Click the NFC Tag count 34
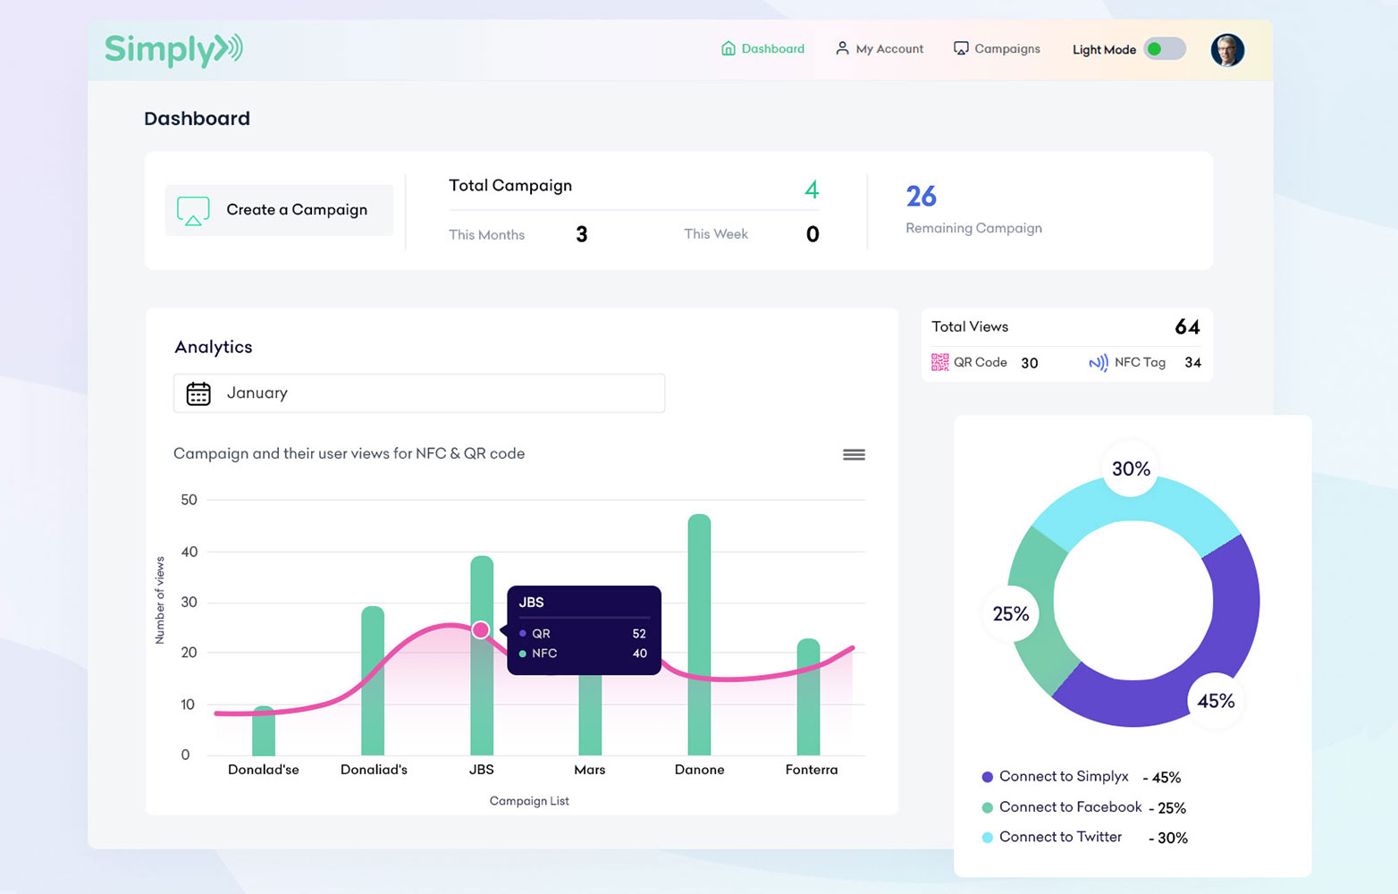Screen dimensions: 1398x894 tap(1192, 363)
